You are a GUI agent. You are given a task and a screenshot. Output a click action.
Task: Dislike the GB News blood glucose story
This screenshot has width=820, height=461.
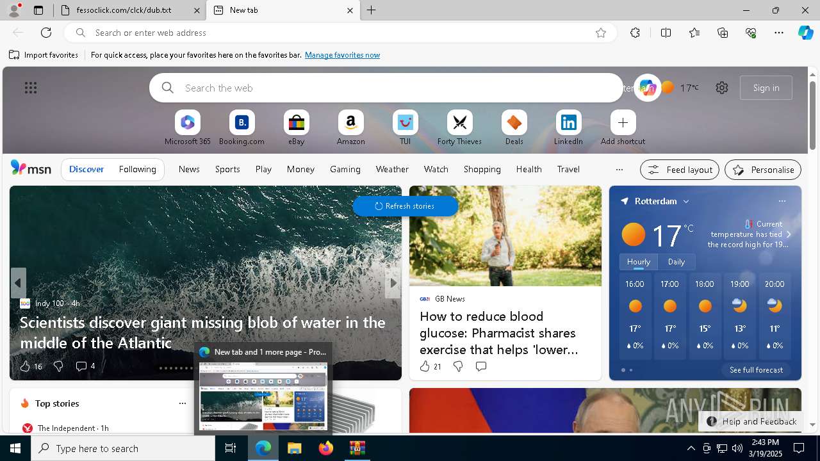[458, 366]
